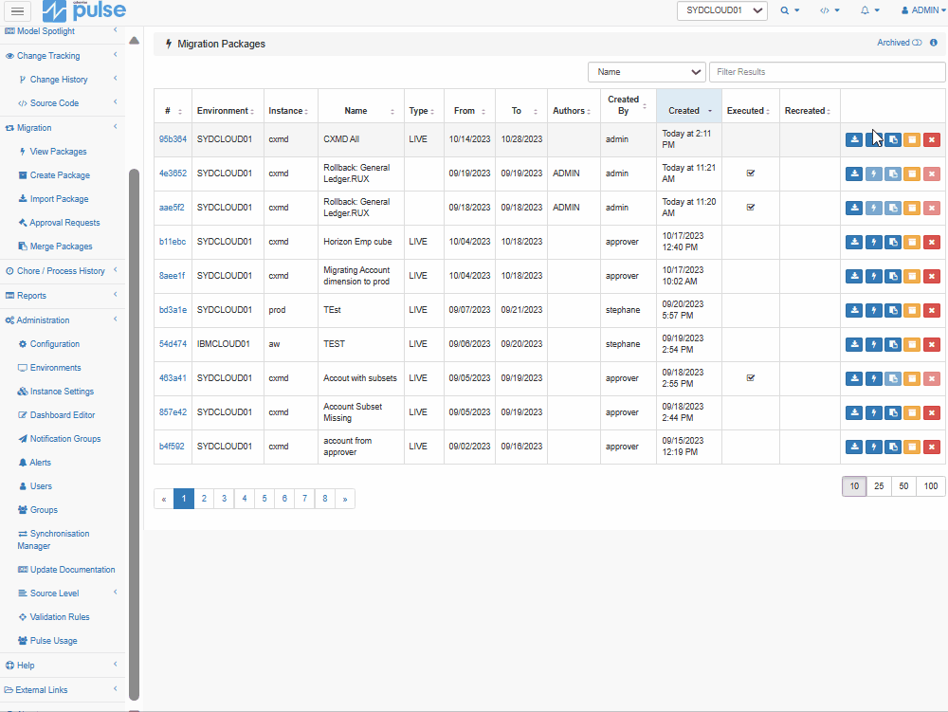948x712 pixels.
Task: Toggle Executed checkbox for package 4e3652
Action: (x=750, y=173)
